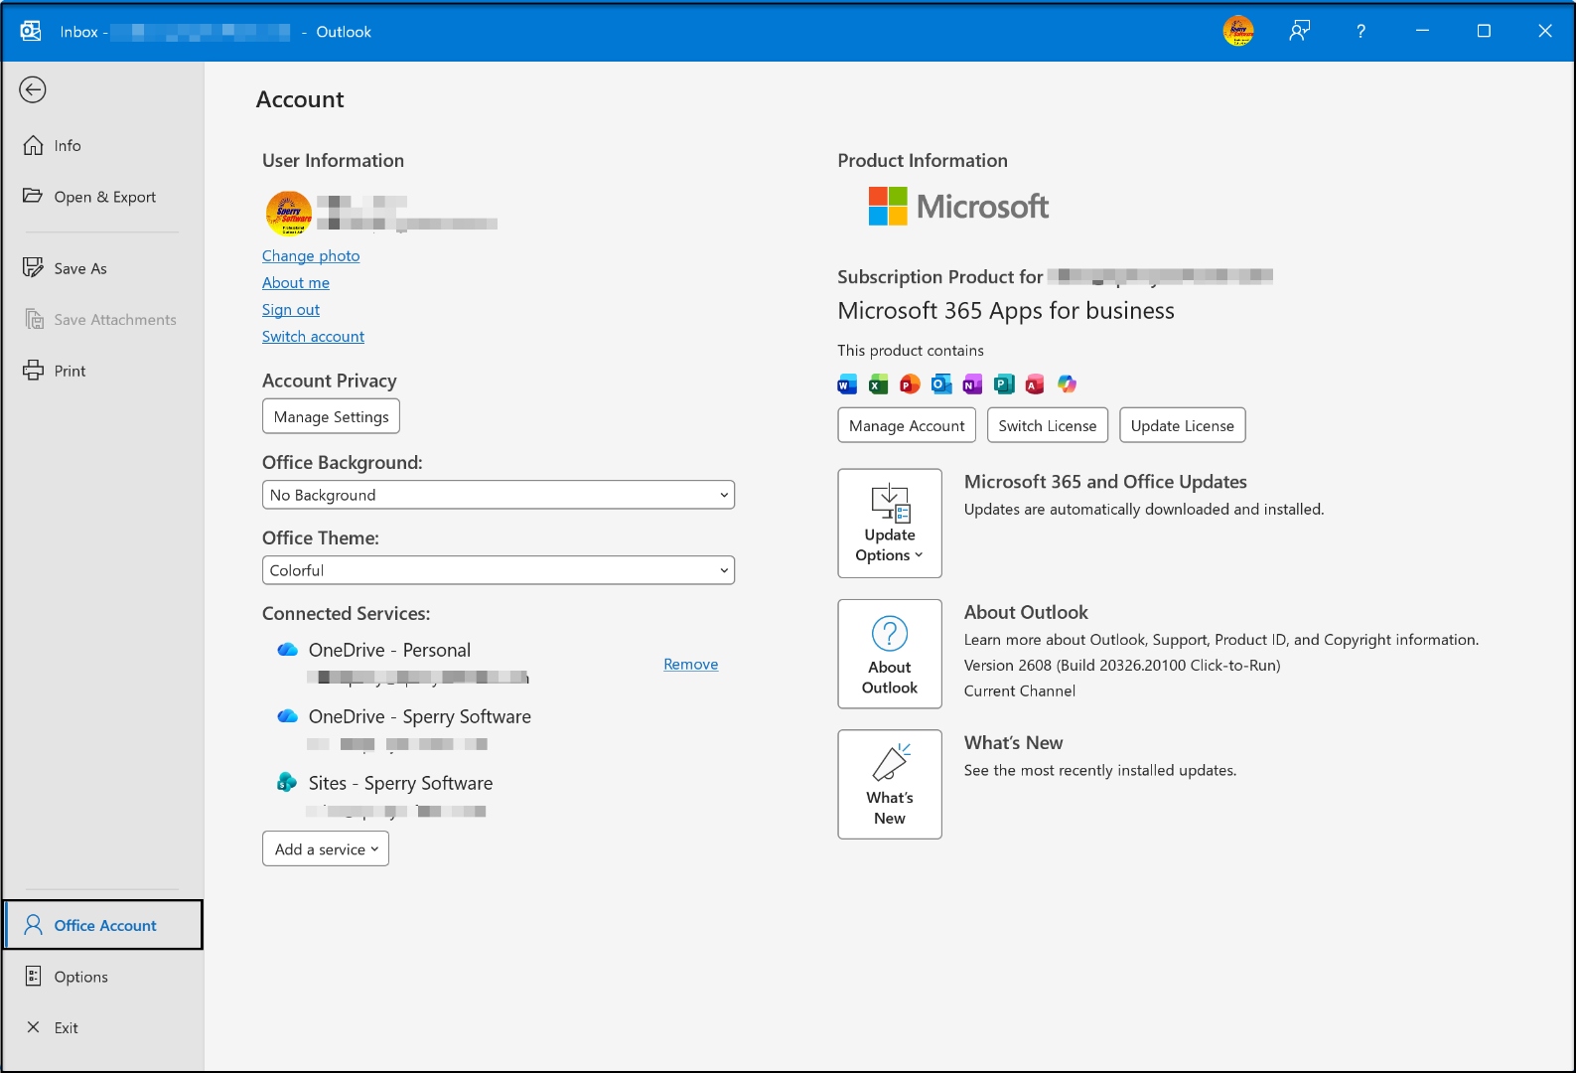Click the Save Attachments icon
The width and height of the screenshot is (1576, 1073).
[34, 319]
